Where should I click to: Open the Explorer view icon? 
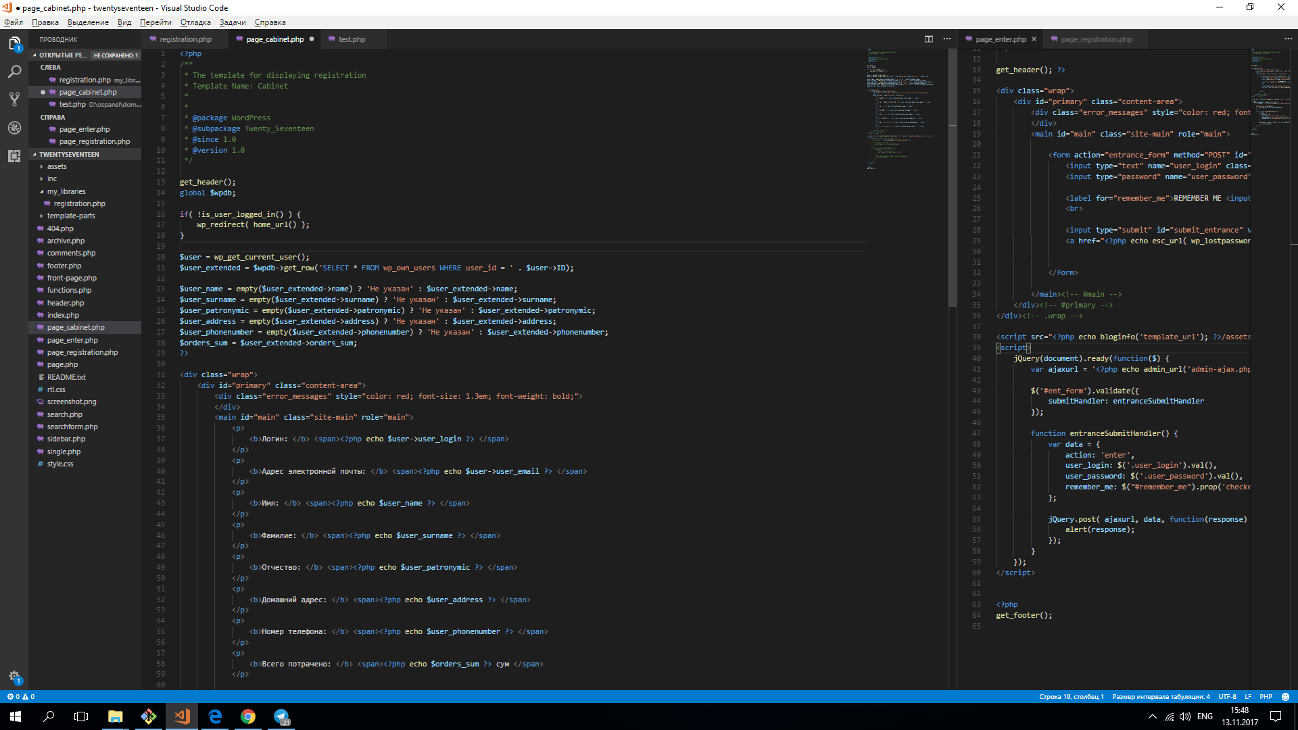point(14,44)
